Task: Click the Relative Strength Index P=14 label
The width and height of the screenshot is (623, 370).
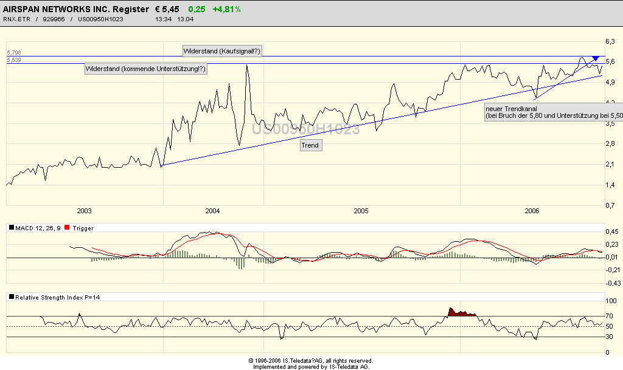Action: 58,298
